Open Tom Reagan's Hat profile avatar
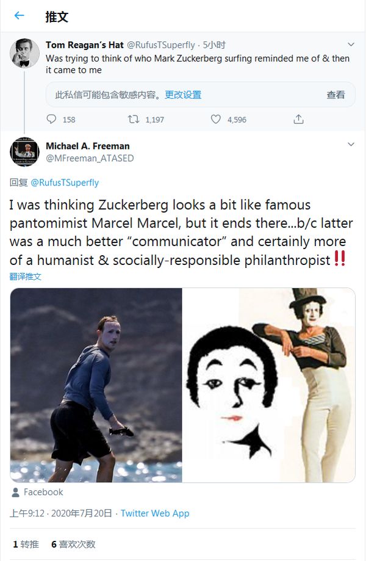This screenshot has height=561, width=366. pos(24,53)
